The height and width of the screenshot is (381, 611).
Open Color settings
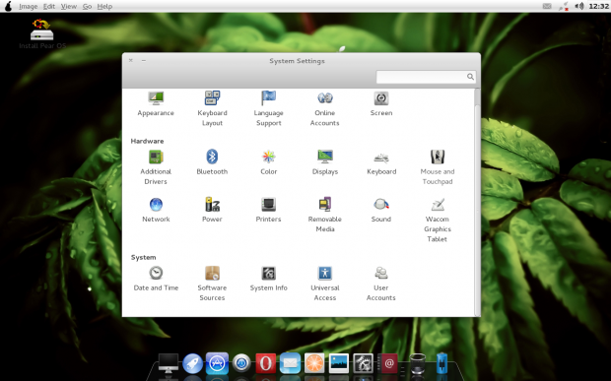click(268, 162)
